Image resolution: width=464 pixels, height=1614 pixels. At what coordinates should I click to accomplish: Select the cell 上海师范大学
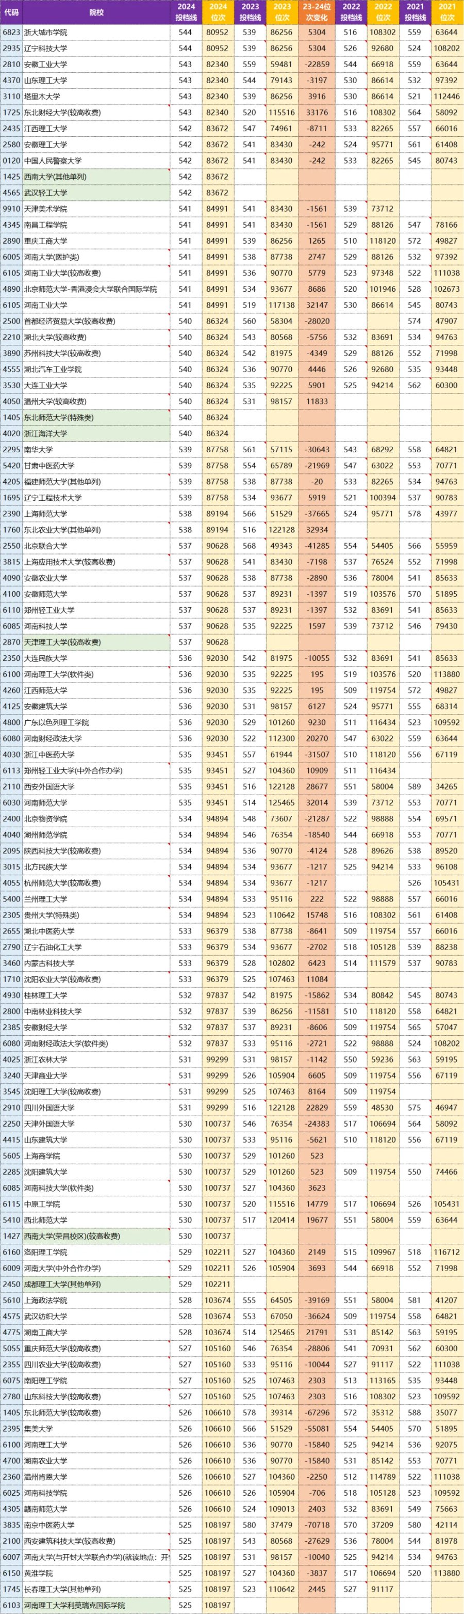point(96,514)
